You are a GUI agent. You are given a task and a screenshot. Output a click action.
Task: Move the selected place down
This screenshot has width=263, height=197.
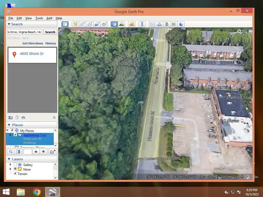pyautogui.click(x=43, y=152)
